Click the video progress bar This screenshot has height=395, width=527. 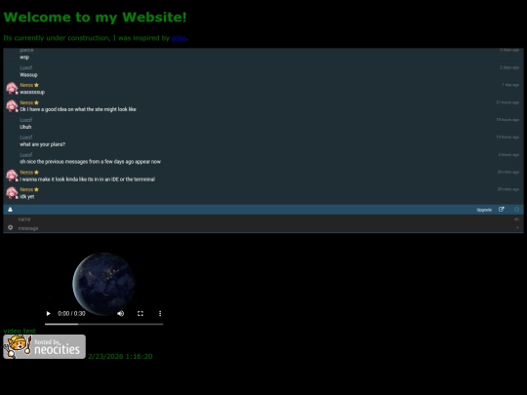point(103,324)
